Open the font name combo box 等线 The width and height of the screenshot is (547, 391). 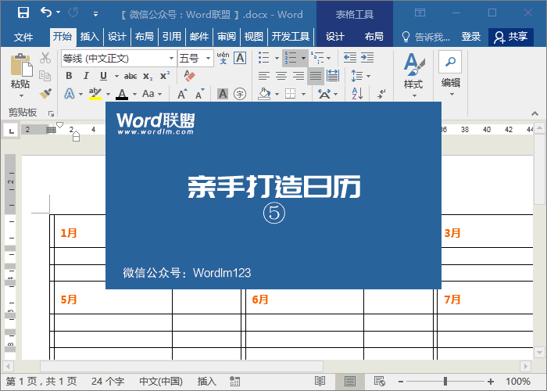(119, 59)
